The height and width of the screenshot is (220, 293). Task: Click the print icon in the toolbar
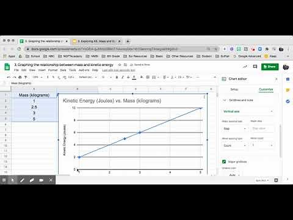20,77
